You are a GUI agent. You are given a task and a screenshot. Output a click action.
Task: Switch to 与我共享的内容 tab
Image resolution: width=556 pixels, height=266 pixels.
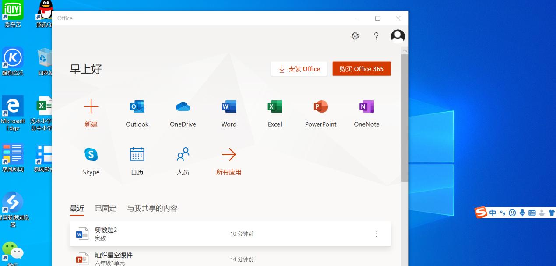point(152,209)
